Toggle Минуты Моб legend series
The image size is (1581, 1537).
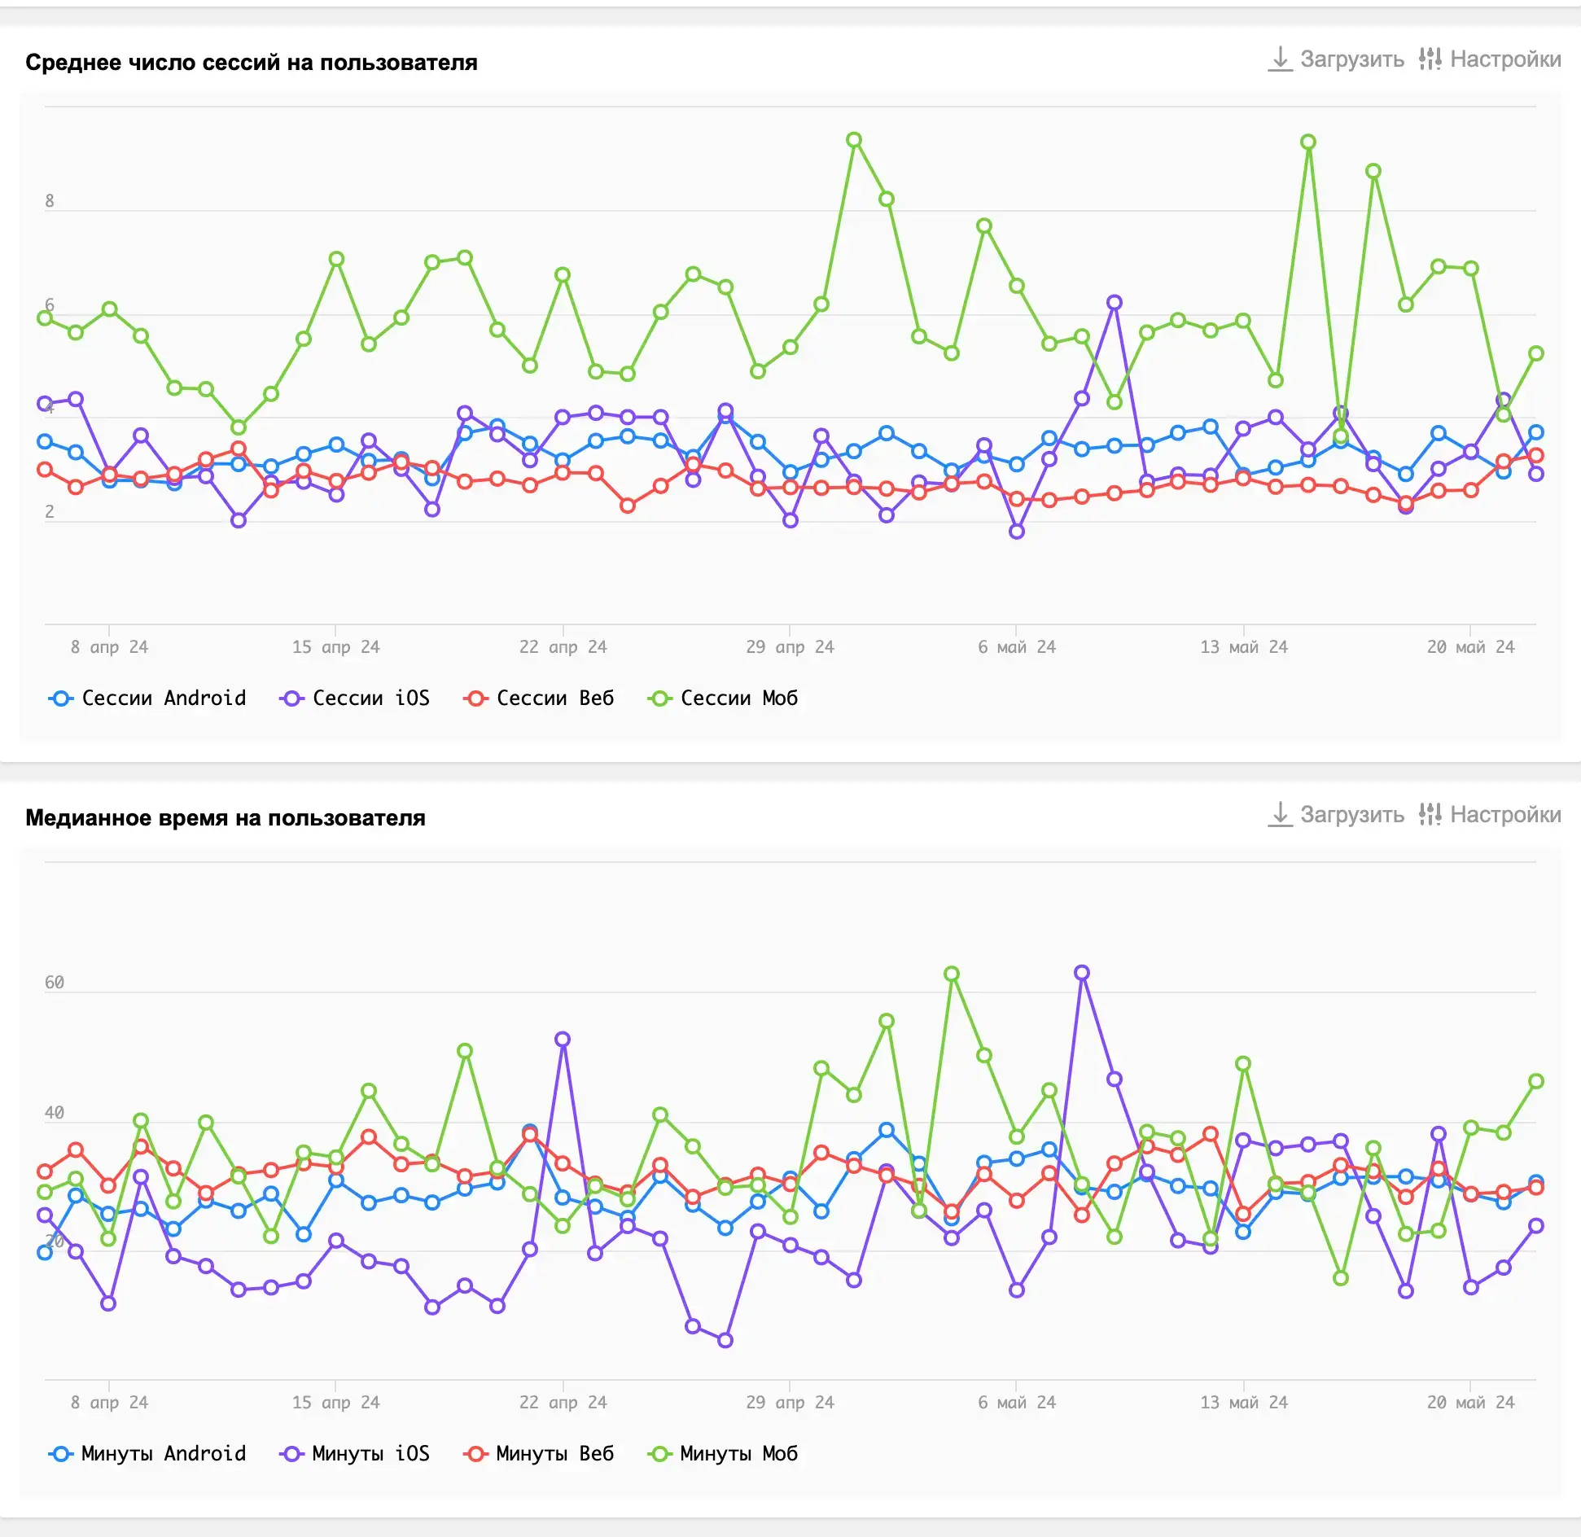(722, 1454)
